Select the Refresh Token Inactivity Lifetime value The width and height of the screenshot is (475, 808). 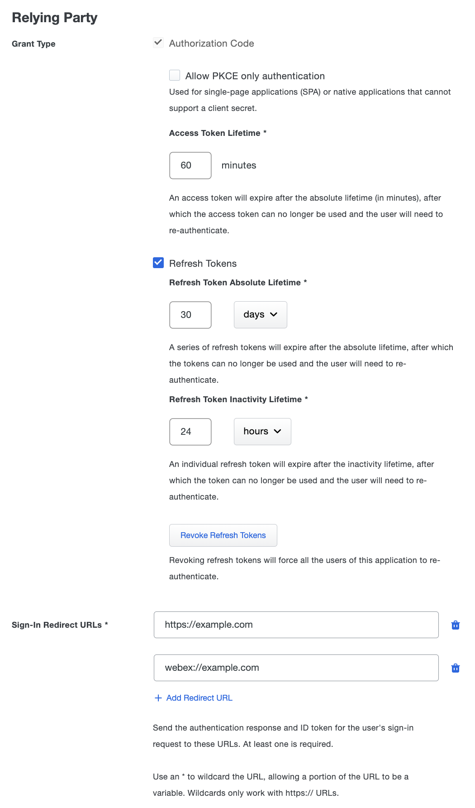click(190, 431)
